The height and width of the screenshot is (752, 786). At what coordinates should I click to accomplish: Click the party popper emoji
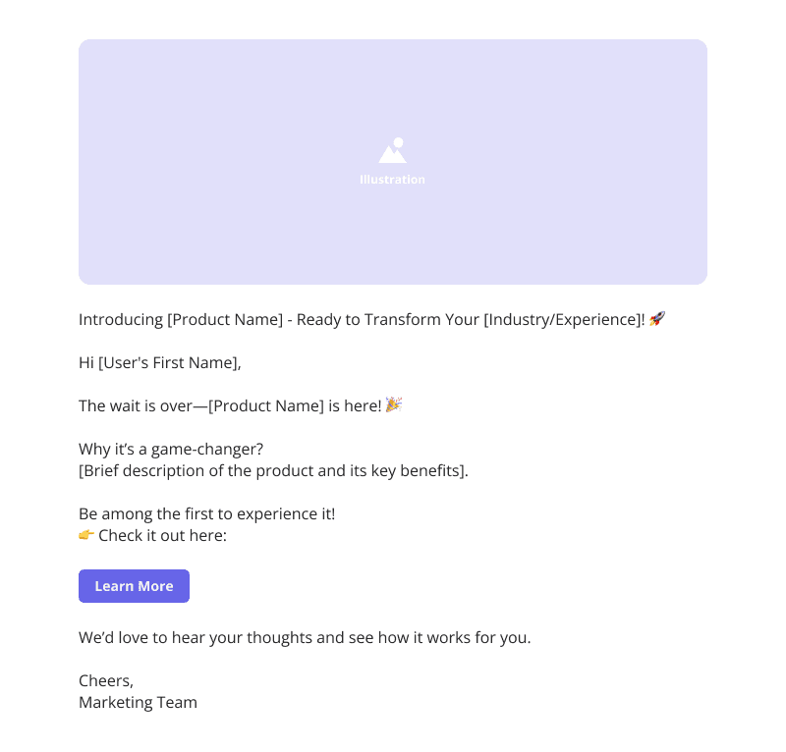[394, 404]
